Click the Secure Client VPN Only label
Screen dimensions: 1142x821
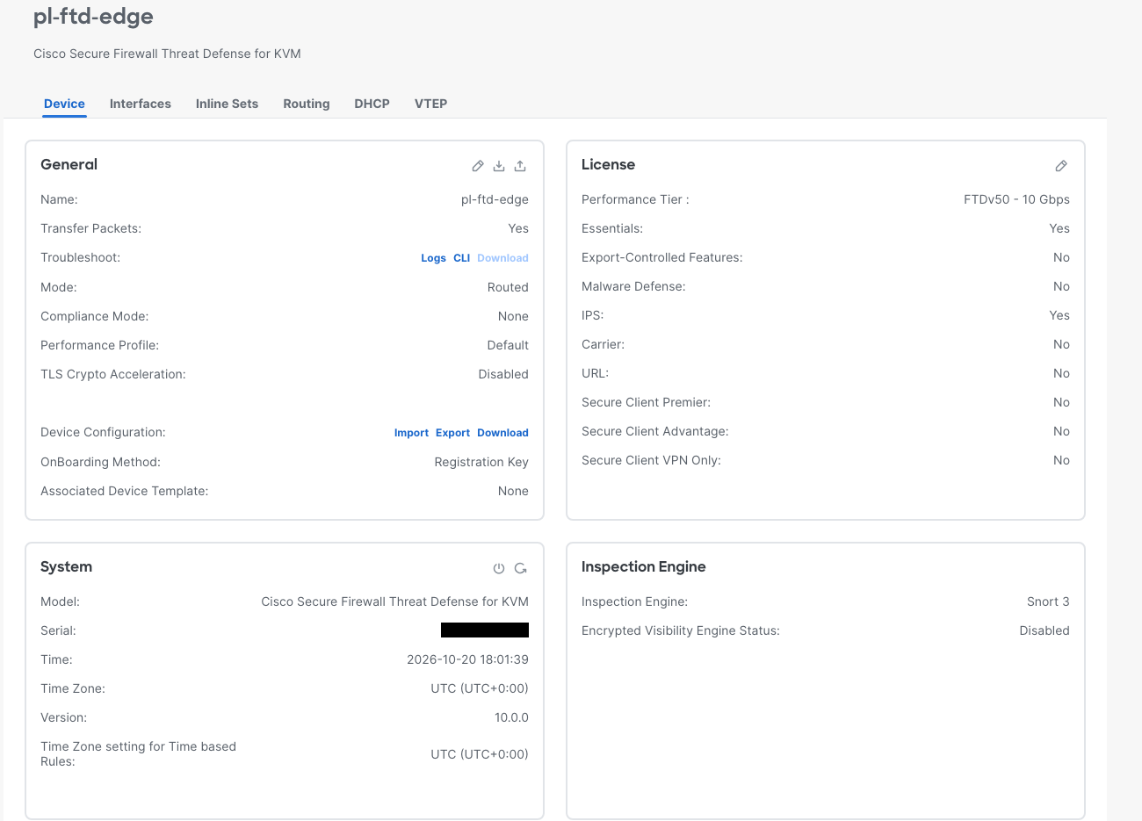pos(651,460)
